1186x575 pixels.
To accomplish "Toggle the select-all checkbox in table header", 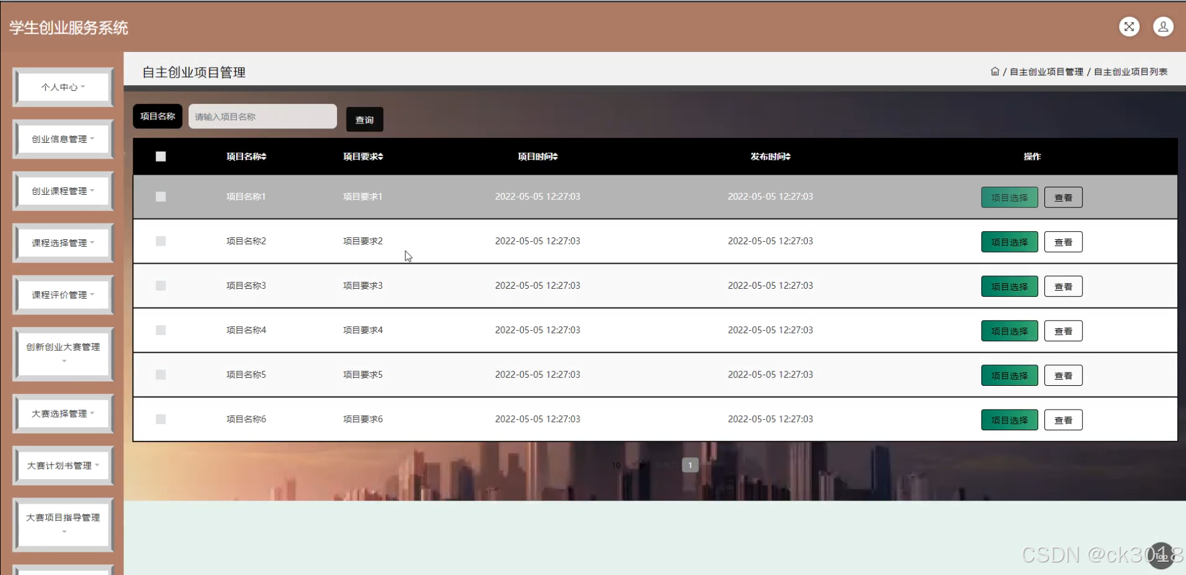I will [x=161, y=157].
